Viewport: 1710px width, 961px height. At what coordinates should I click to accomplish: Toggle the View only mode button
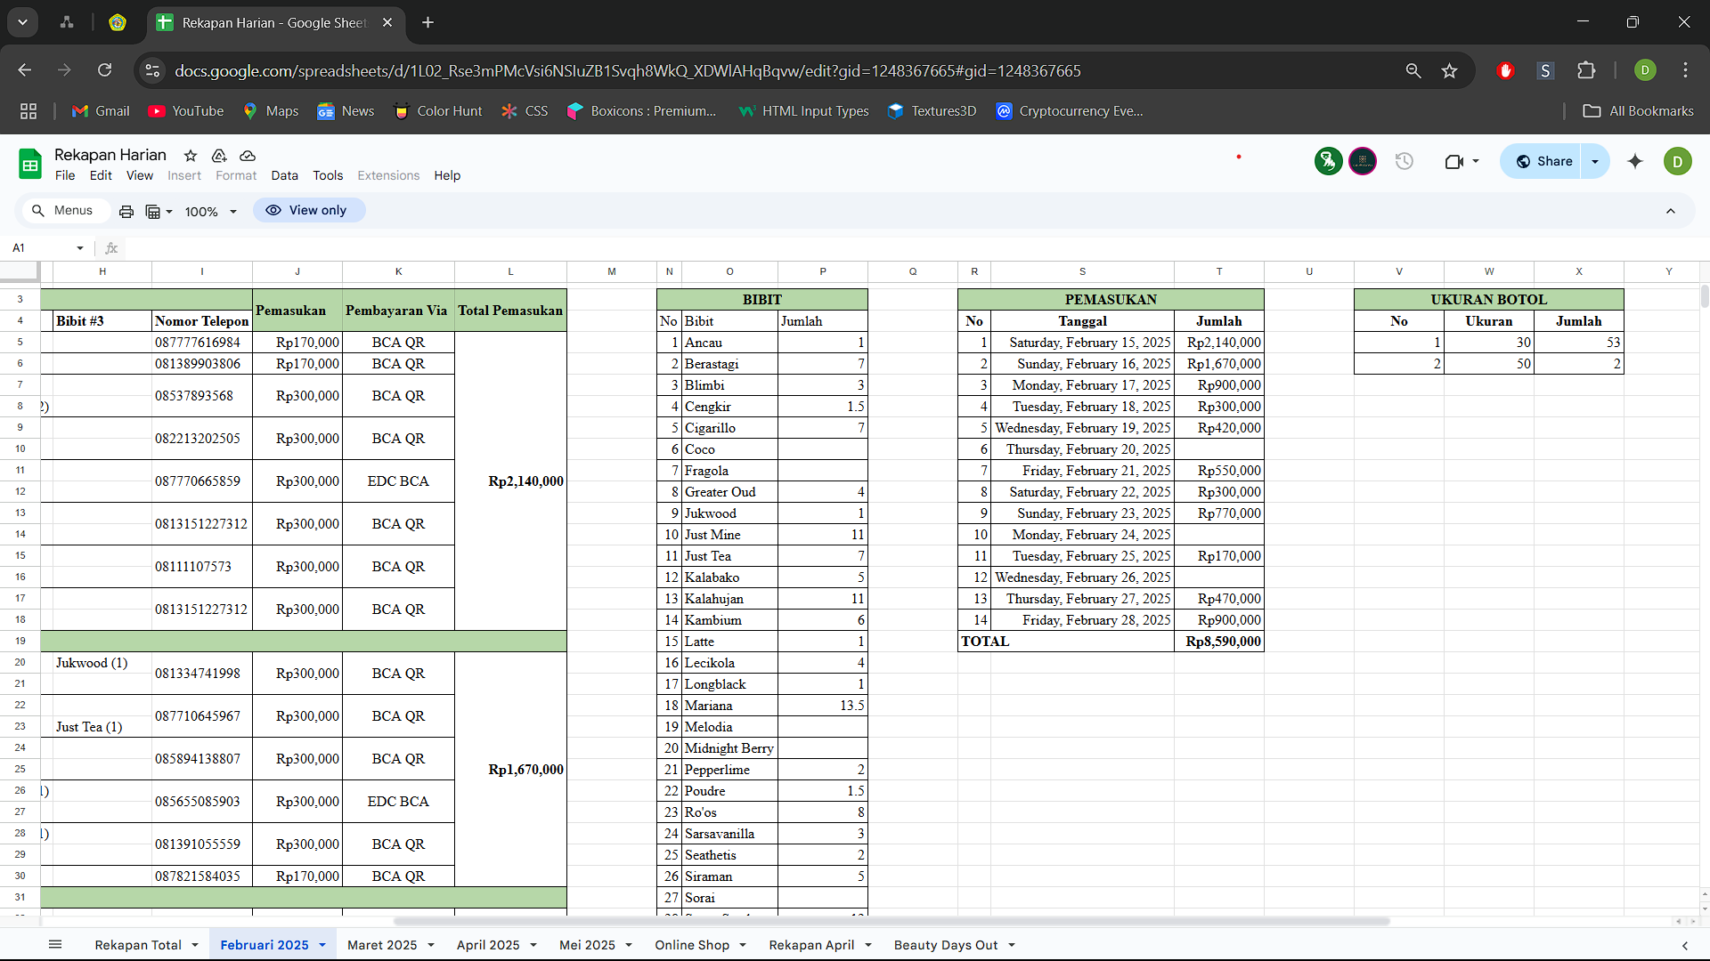pos(308,210)
